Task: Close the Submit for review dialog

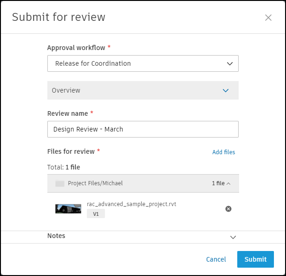Action: (268, 18)
